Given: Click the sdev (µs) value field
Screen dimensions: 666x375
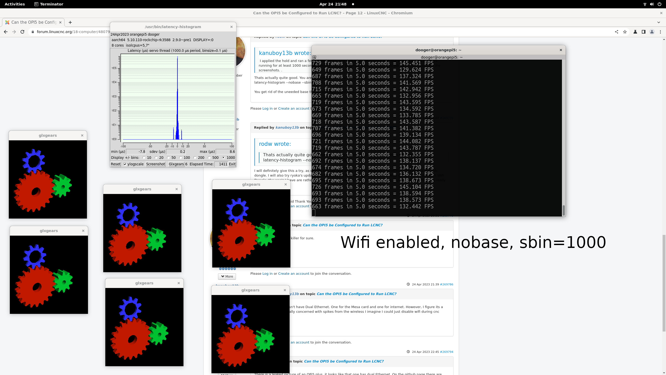Looking at the screenshot, I should coord(176,152).
